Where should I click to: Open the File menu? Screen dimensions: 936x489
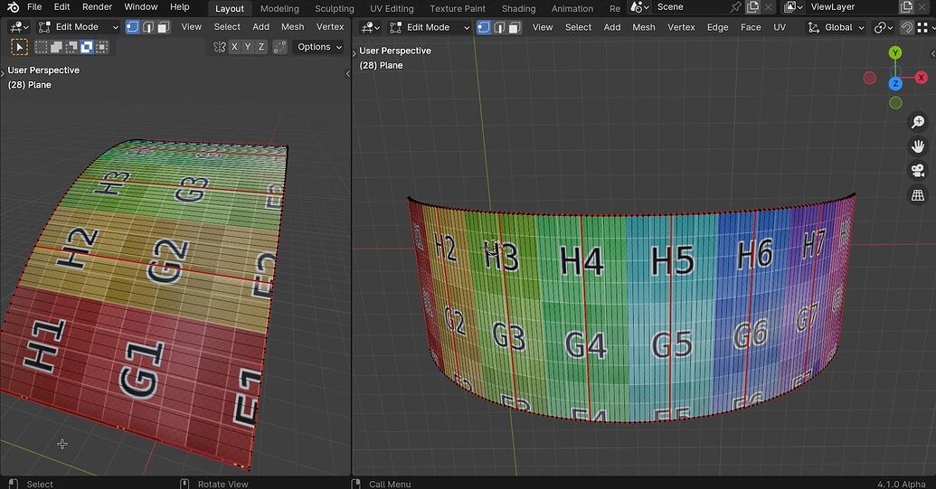34,7
